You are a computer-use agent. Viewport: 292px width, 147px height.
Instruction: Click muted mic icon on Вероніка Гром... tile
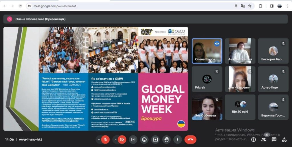coord(283,100)
